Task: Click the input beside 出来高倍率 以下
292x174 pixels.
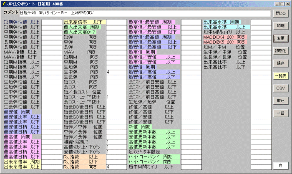Action: (116, 22)
